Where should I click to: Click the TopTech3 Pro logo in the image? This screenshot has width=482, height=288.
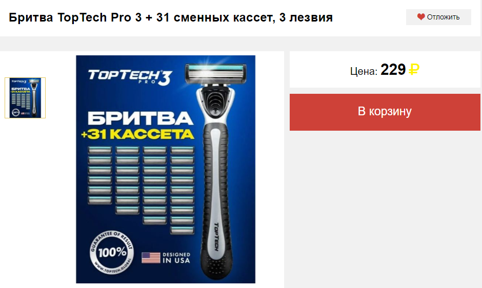130,77
